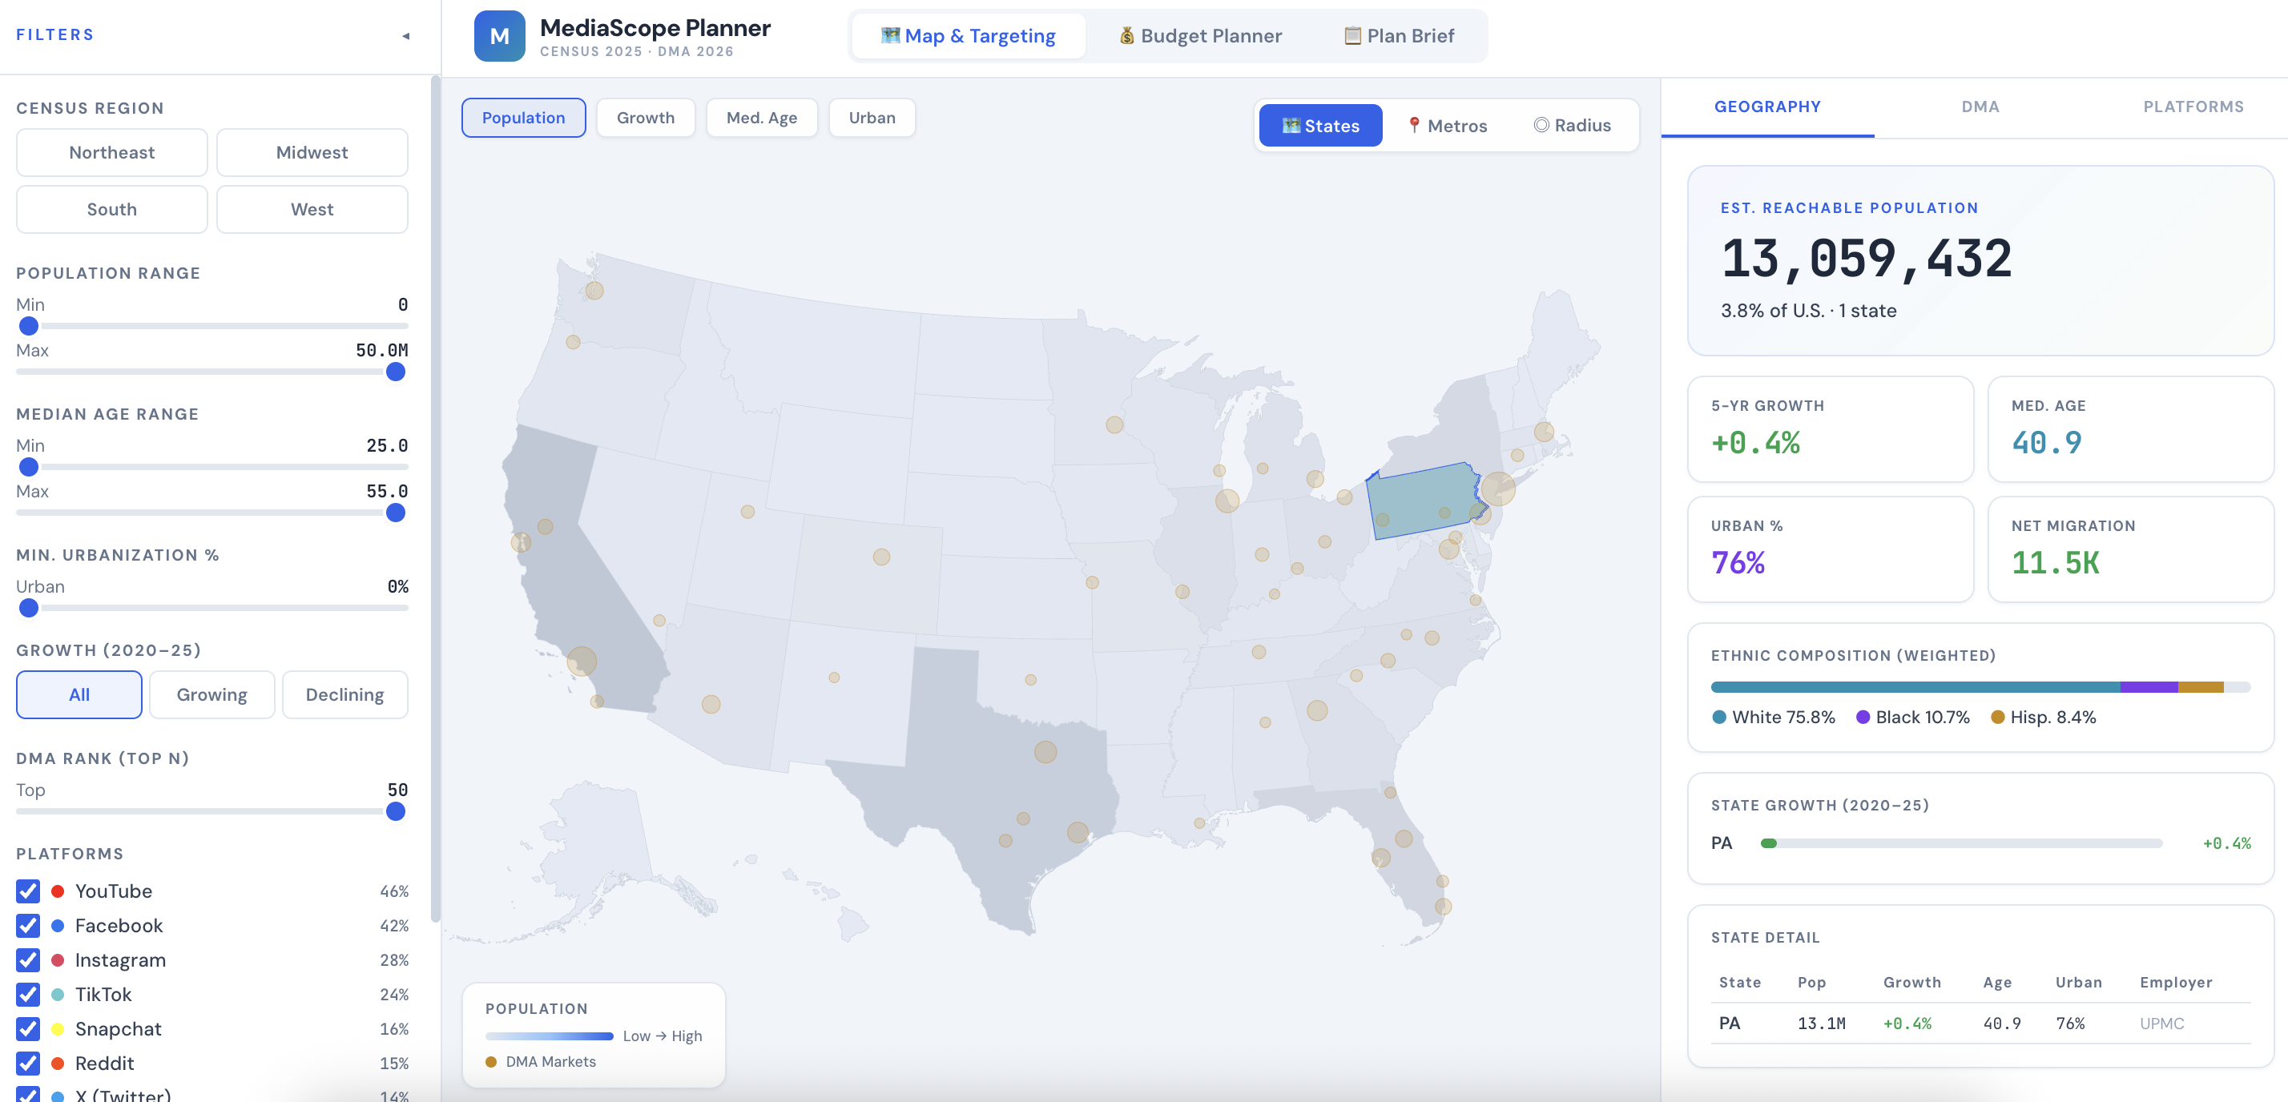
Task: Select the pin icon for Metros view
Action: 1416,125
